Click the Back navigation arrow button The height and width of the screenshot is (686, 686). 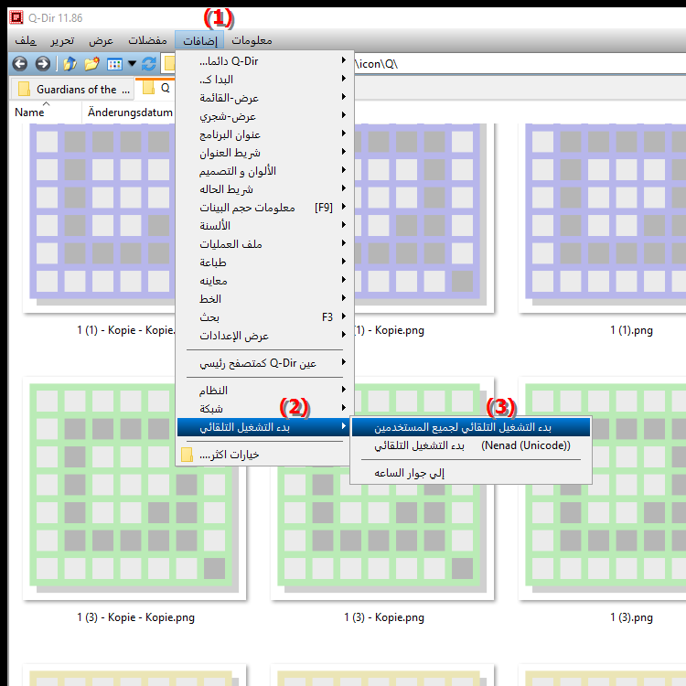(x=20, y=64)
